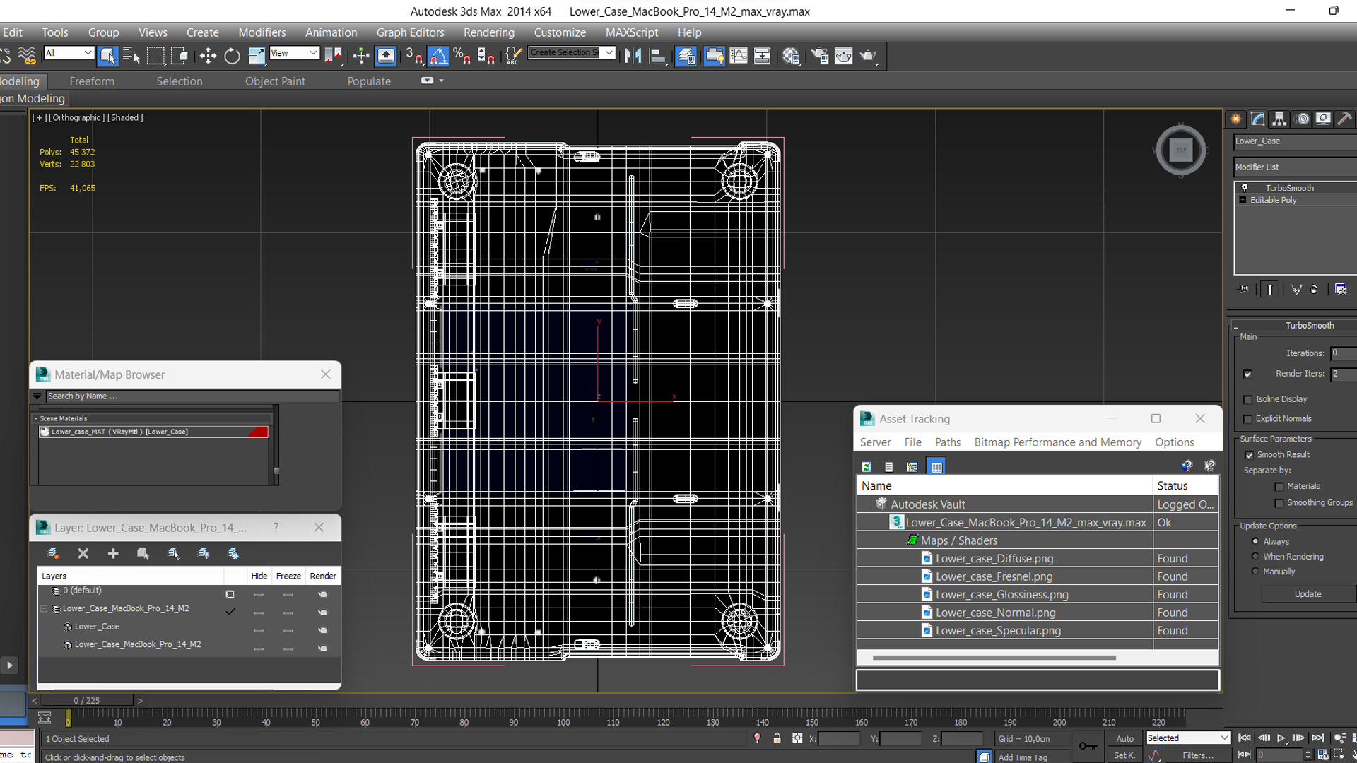Click Auto Key button
The width and height of the screenshot is (1357, 763).
coord(1124,738)
